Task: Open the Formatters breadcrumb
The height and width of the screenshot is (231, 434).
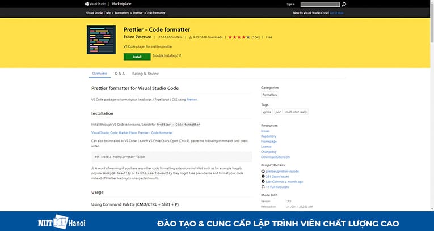Action: 122,13
